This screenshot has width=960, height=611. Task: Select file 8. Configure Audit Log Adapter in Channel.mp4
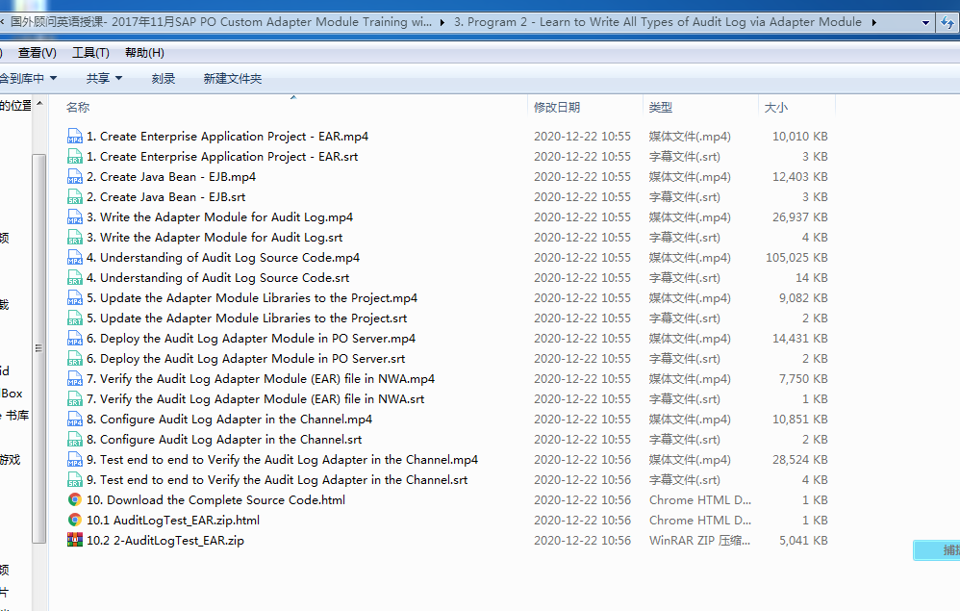click(230, 419)
